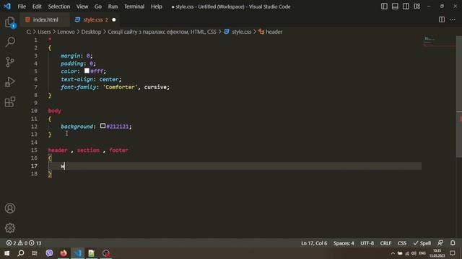Switch to VS Code taskbar icon
Screen dimensions: 462x259
click(x=77, y=253)
